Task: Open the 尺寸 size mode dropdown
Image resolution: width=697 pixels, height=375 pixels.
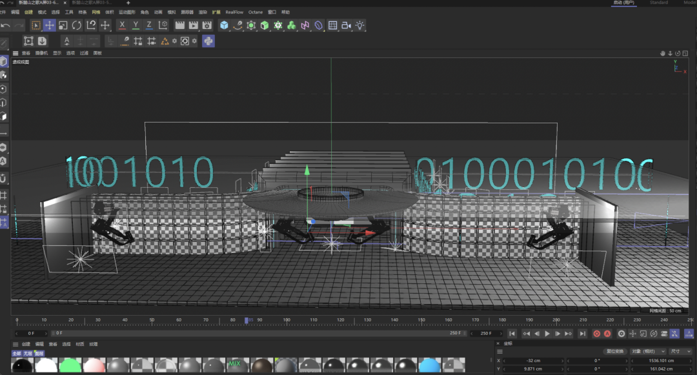Action: point(681,352)
